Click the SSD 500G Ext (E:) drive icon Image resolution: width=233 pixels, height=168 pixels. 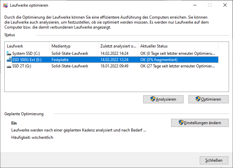[x=9, y=60]
